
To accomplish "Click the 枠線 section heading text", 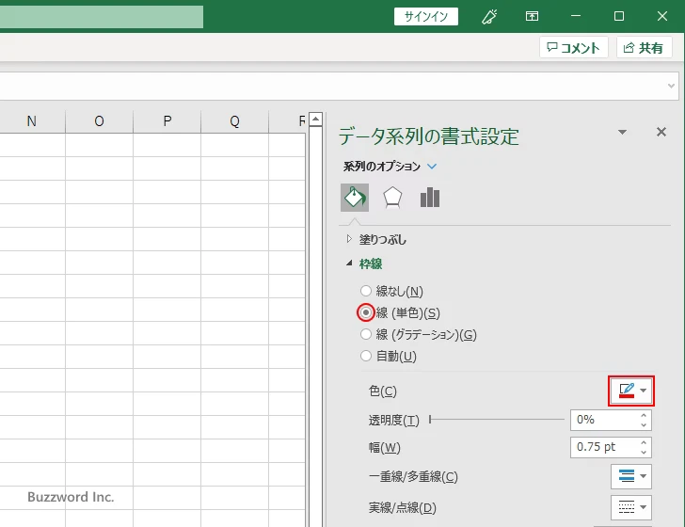I will (371, 263).
